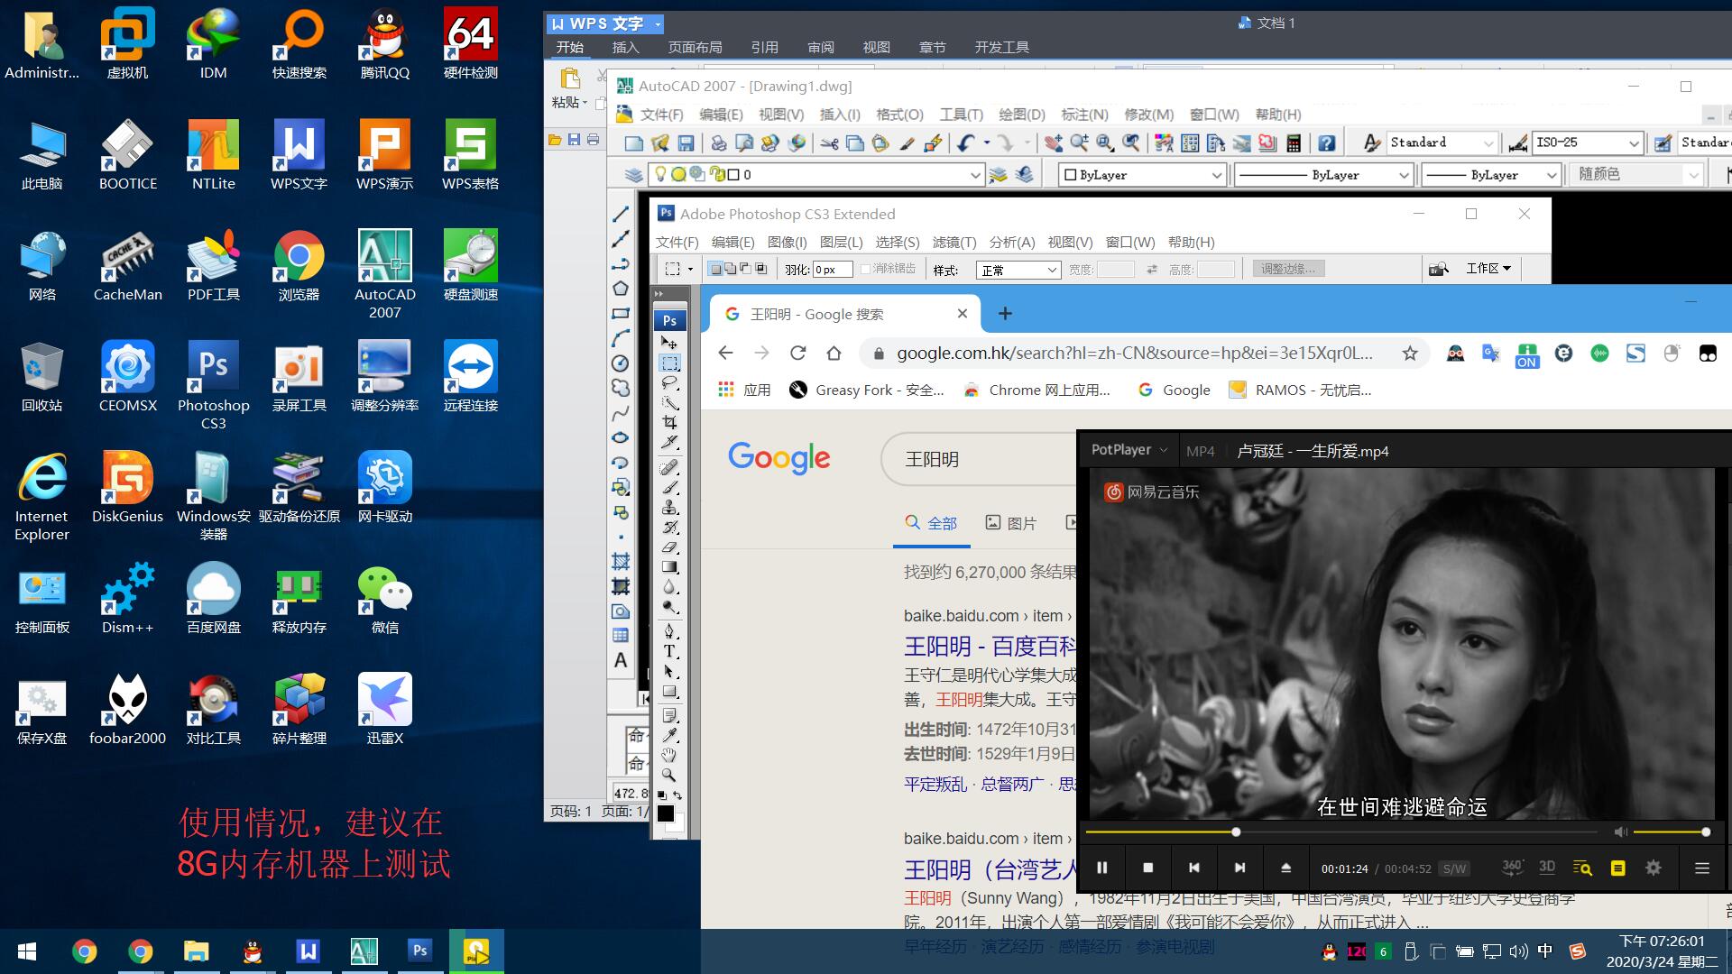
Task: Open the ISO-25 dimension style dropdown
Action: 1587,142
